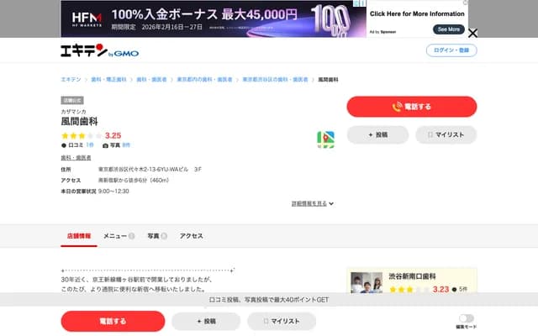Click the 口コミ review count bubble icon
The height and width of the screenshot is (336, 538).
pos(64,145)
